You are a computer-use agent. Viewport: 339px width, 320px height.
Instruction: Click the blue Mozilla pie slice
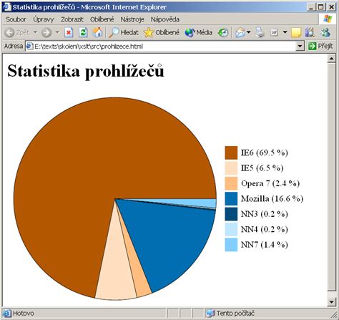tap(172, 238)
